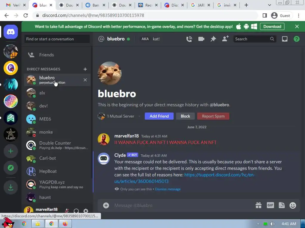Click the Message @bluebro input box
The height and width of the screenshot is (228, 305).
click(x=183, y=205)
